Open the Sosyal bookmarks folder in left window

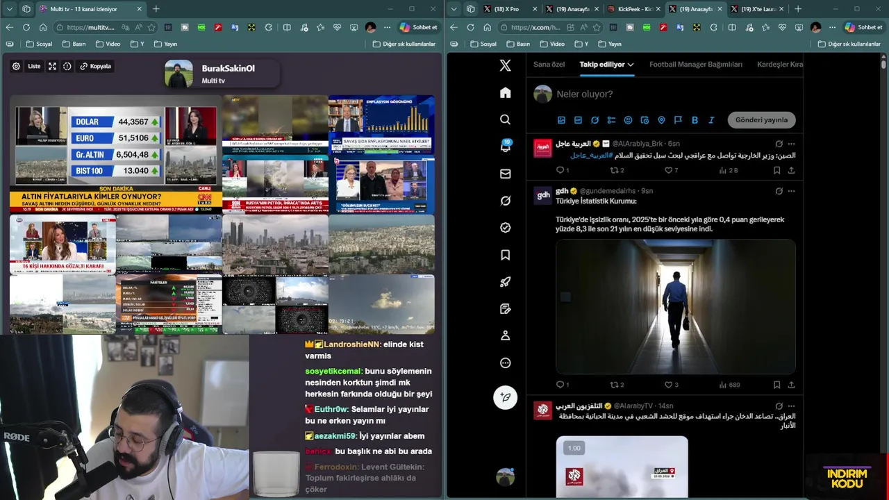coord(40,44)
